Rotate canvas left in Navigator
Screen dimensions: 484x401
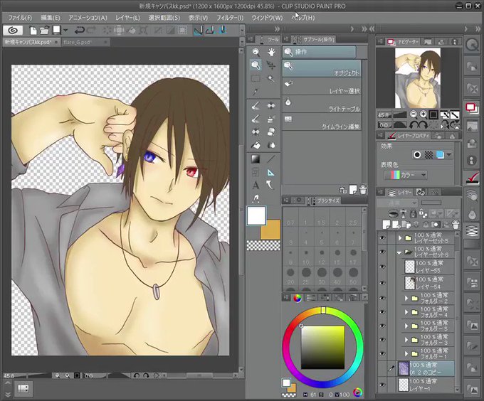tap(414, 125)
